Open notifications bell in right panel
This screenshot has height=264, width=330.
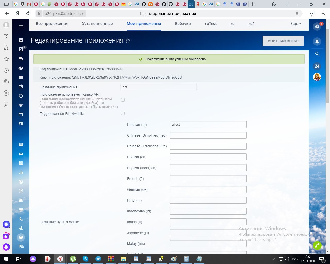(317, 41)
